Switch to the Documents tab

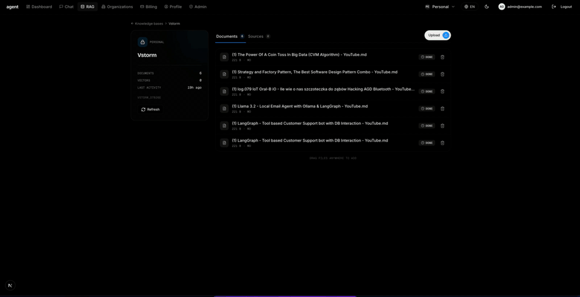pyautogui.click(x=230, y=37)
